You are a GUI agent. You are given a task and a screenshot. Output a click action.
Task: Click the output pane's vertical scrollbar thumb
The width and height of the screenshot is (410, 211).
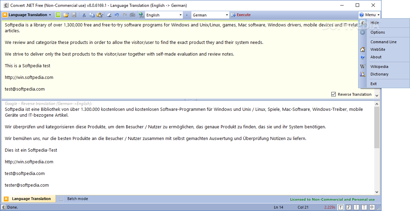377,127
